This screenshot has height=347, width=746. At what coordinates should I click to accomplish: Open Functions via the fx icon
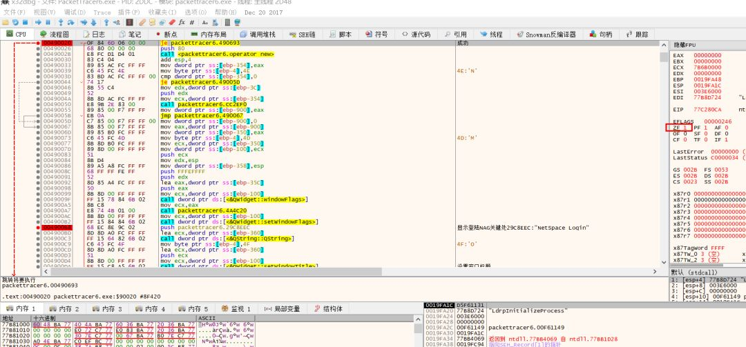tap(182, 22)
